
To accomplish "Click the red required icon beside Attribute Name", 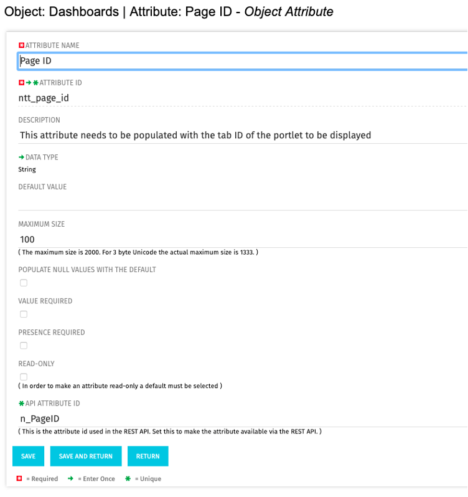I will pos(22,45).
